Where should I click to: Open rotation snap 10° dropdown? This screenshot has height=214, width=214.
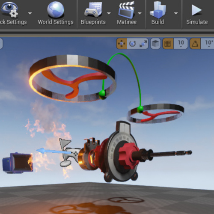coord(208,44)
